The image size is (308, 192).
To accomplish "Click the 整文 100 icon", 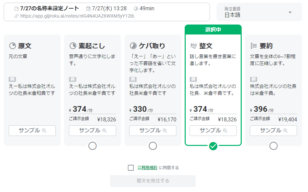I will click(x=194, y=46).
